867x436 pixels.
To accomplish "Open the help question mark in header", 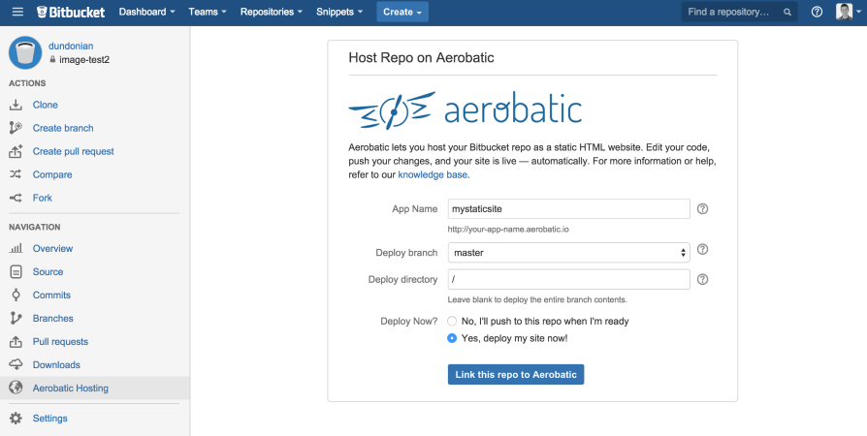I will pos(817,12).
